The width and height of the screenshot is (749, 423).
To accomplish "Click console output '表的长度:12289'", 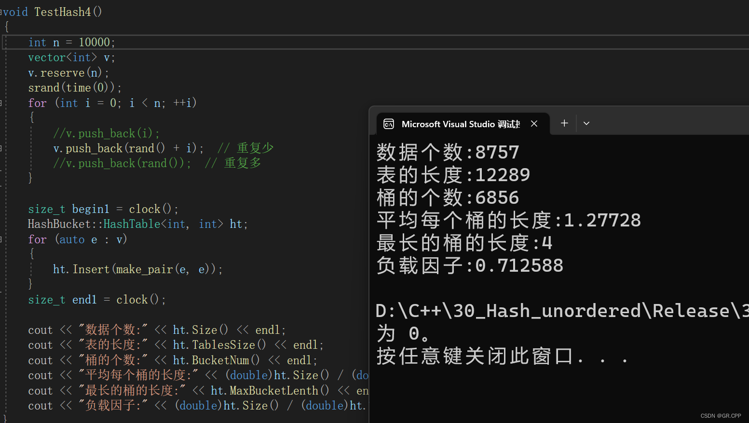I will pos(453,175).
